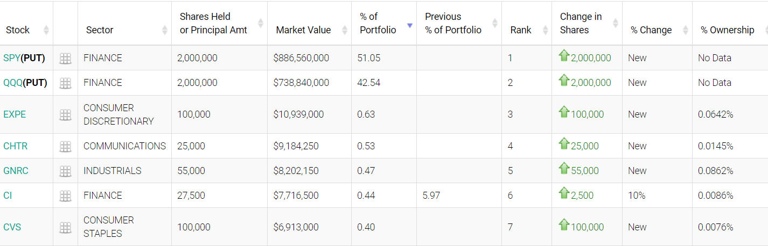Click the grid icon next to CHTR
Screen dimensions: 768x246
tap(65, 146)
